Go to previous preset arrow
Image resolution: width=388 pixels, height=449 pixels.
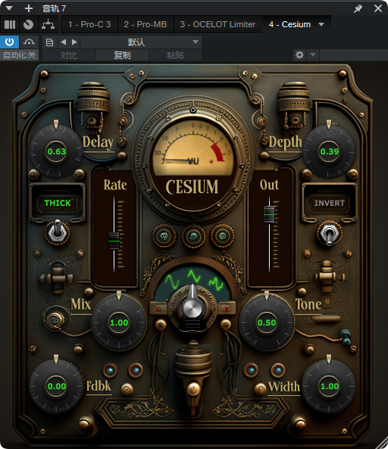coord(63,42)
